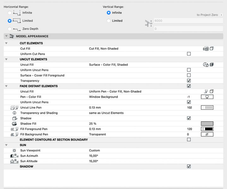Click the Uncut Fill shaded cube icon
Screen dimensions: 227x189
pos(212,64)
